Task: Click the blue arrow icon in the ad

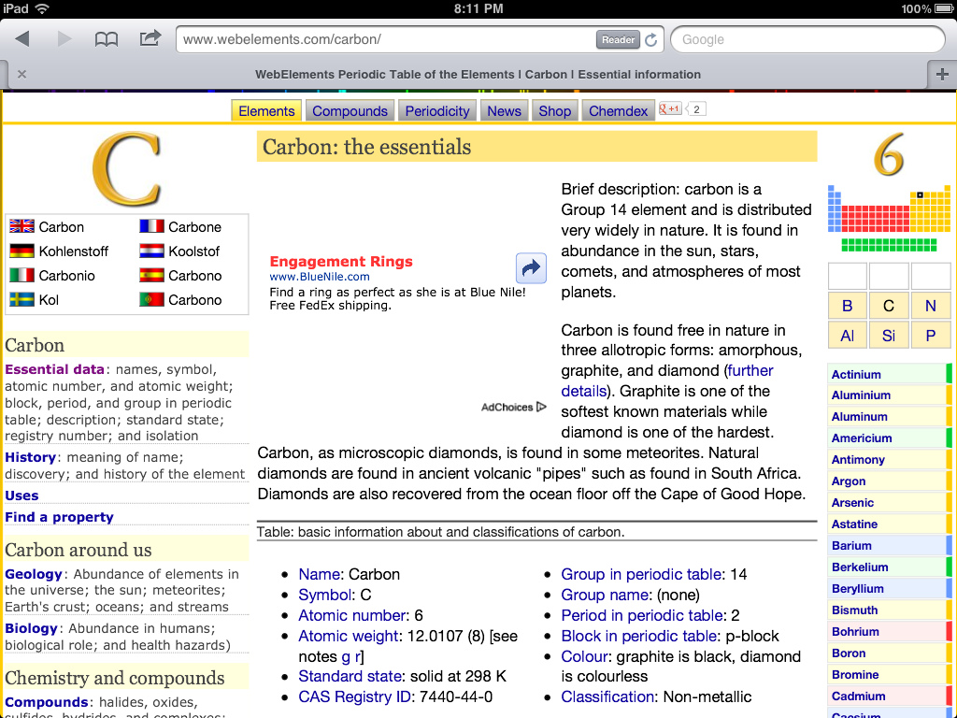Action: click(531, 268)
